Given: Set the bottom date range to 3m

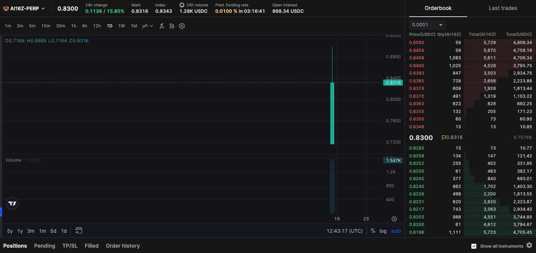Looking at the screenshot, I should click(31, 231).
